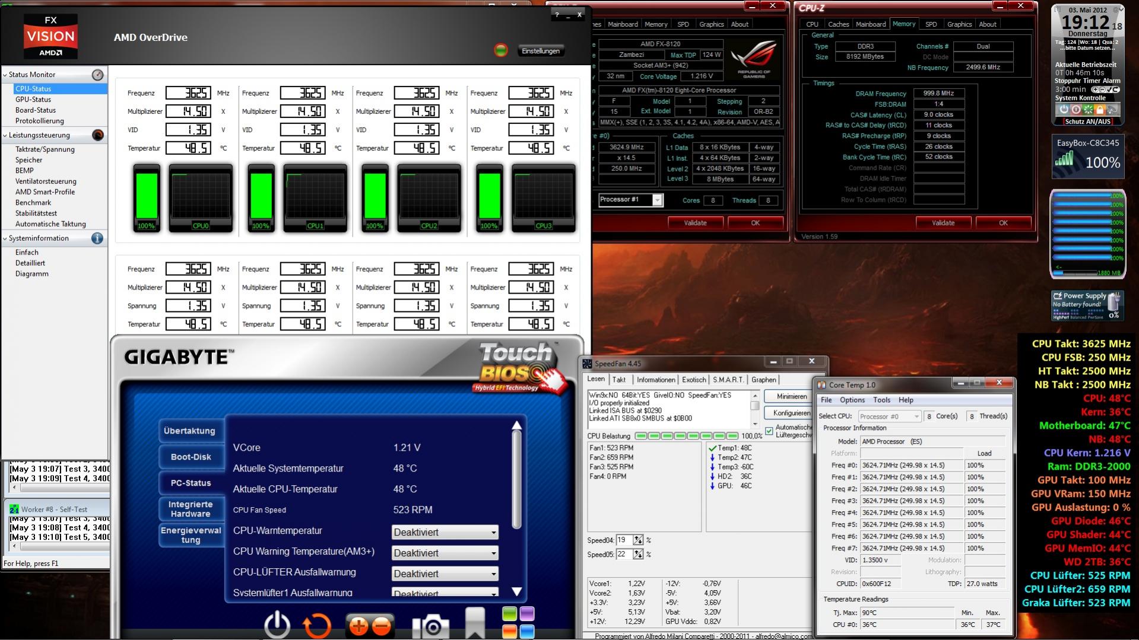Viewport: 1139px width, 640px height.
Task: Click the camera screenshot icon in TouchBIOS
Action: point(430,626)
